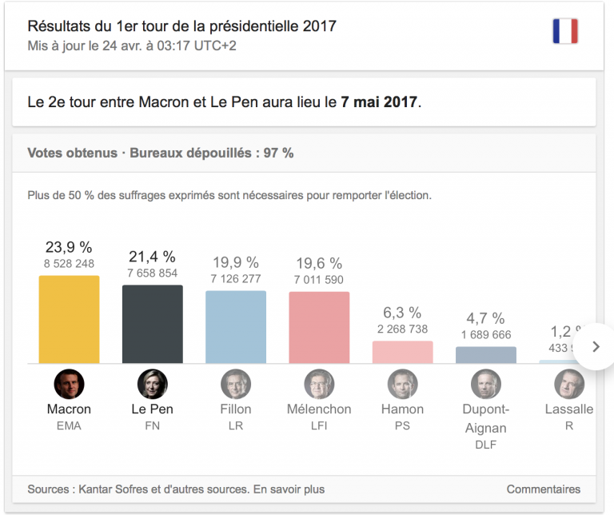Image resolution: width=614 pixels, height=515 pixels.
Task: Click Le Pen's portrait photo
Action: [153, 384]
